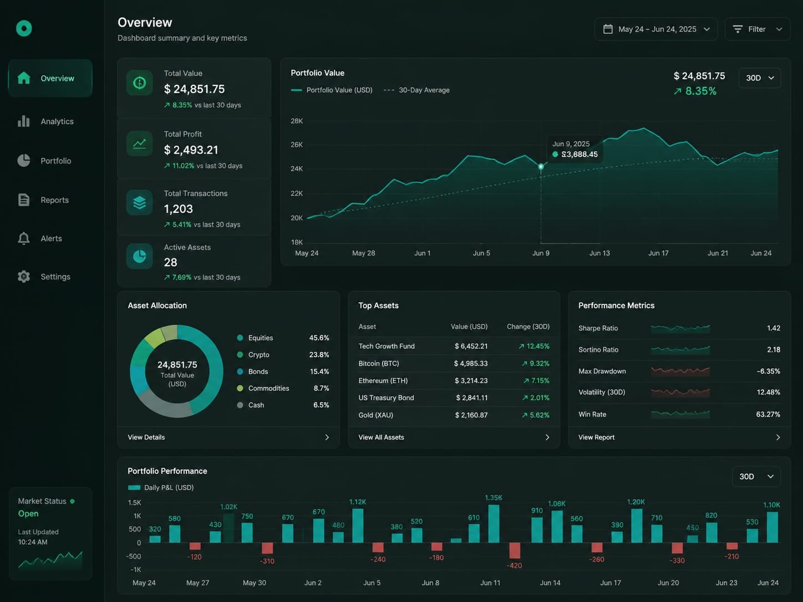Viewport: 803px width, 602px height.
Task: Click the Max Drawdown red sparkline
Action: click(x=680, y=371)
